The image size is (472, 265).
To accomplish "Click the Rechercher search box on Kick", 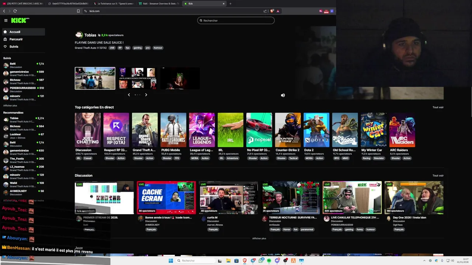I will click(236, 21).
